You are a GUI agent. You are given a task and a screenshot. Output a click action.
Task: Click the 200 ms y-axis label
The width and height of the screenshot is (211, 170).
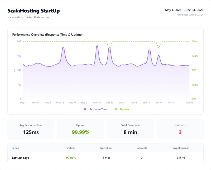19,41
